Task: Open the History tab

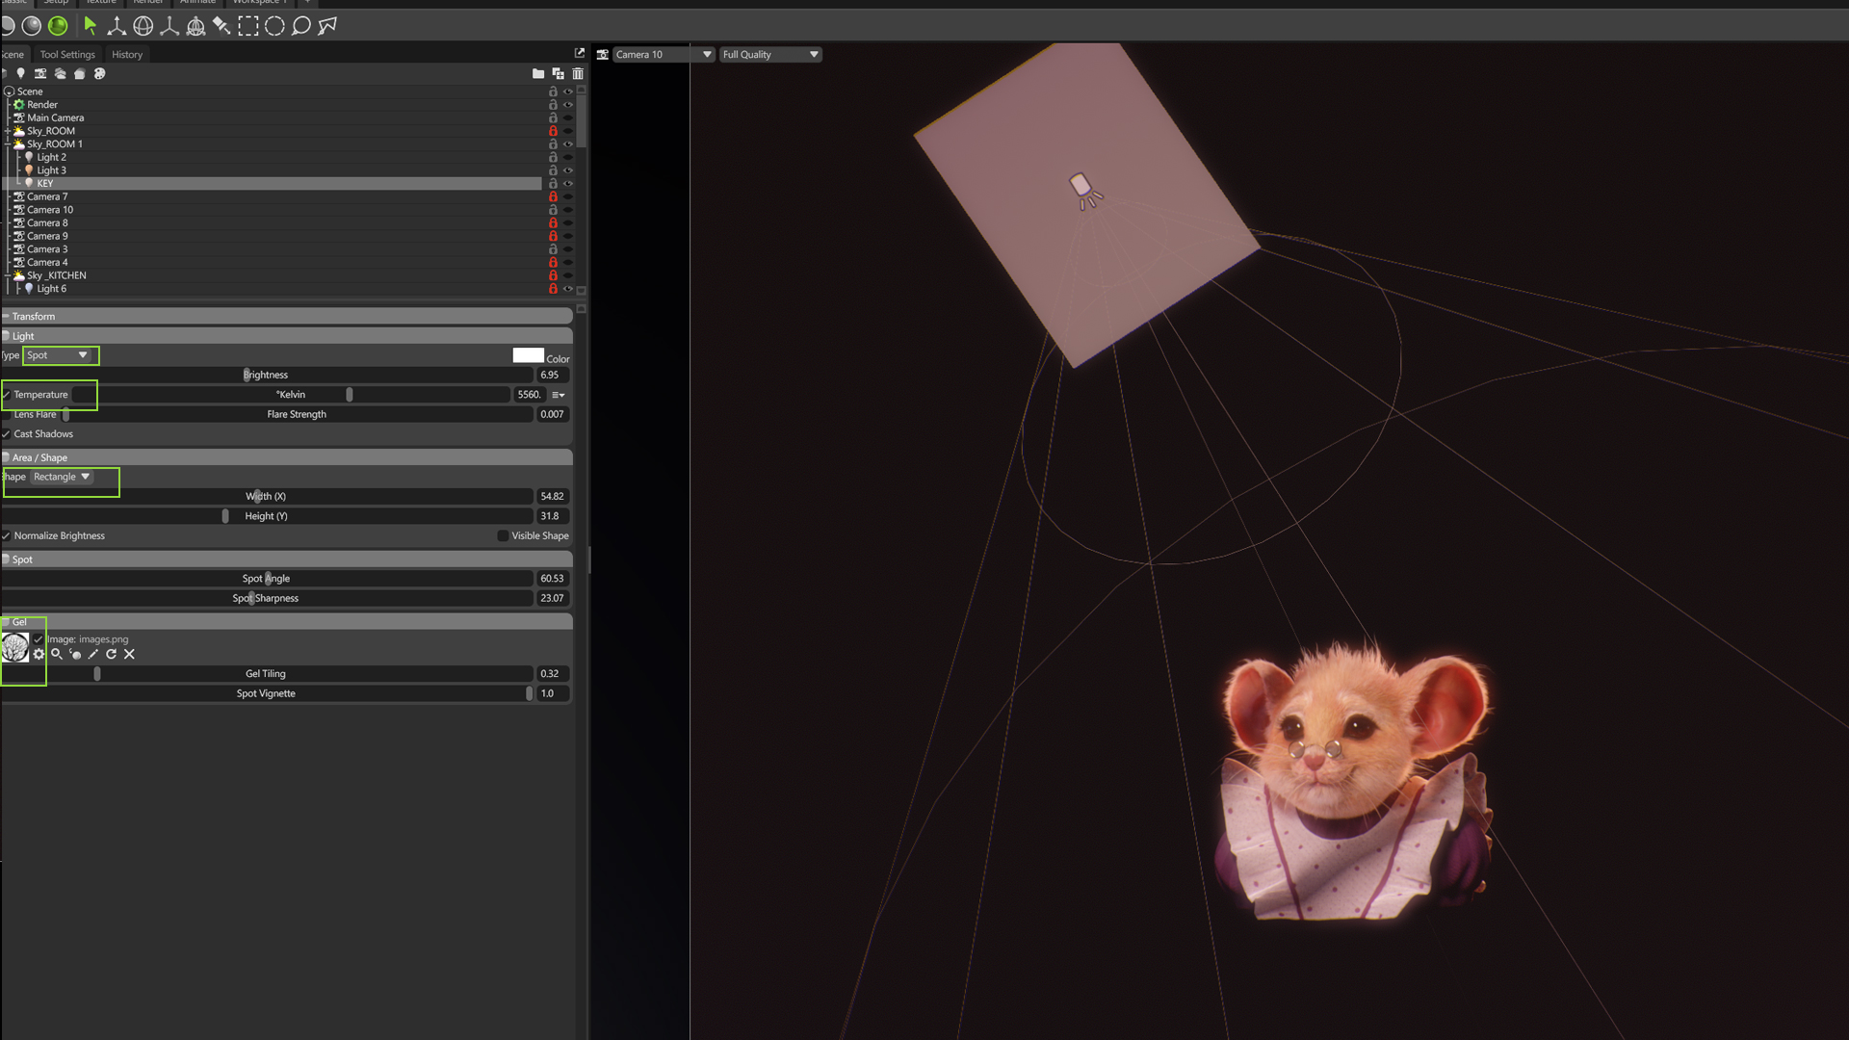Action: click(126, 55)
